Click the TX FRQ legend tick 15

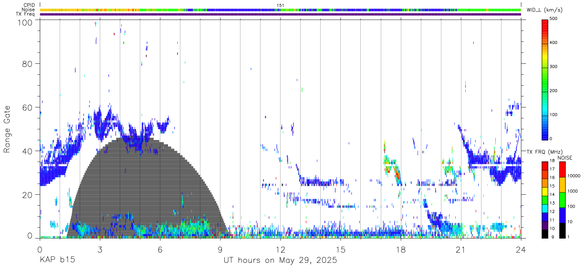[x=552, y=186]
